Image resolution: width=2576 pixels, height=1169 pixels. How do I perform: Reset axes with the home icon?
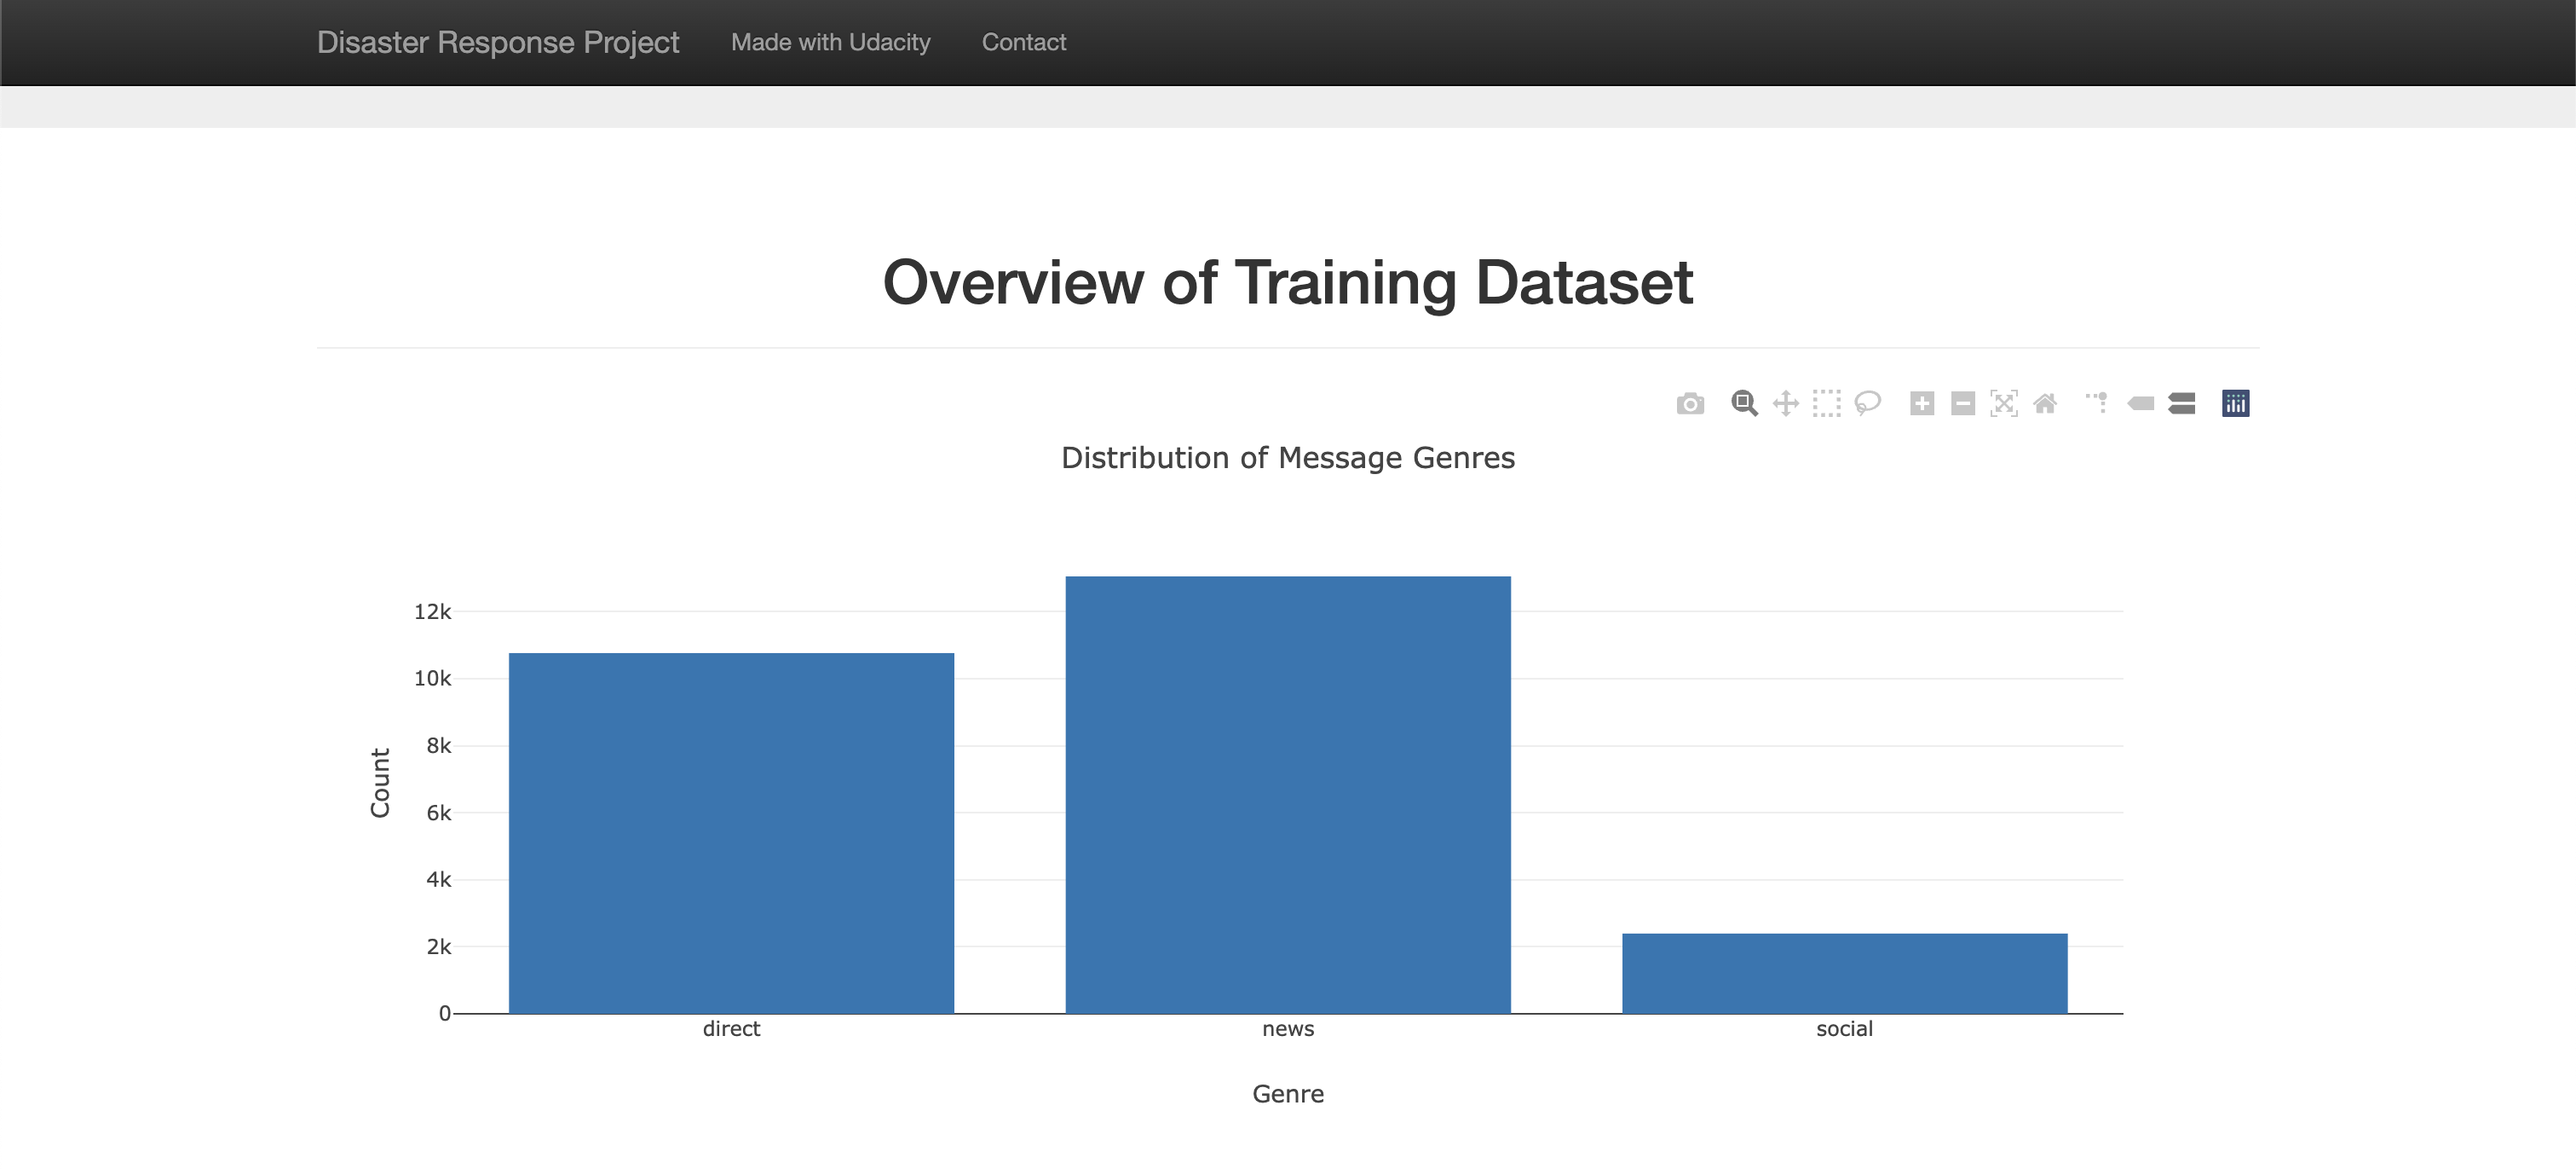tap(2046, 402)
